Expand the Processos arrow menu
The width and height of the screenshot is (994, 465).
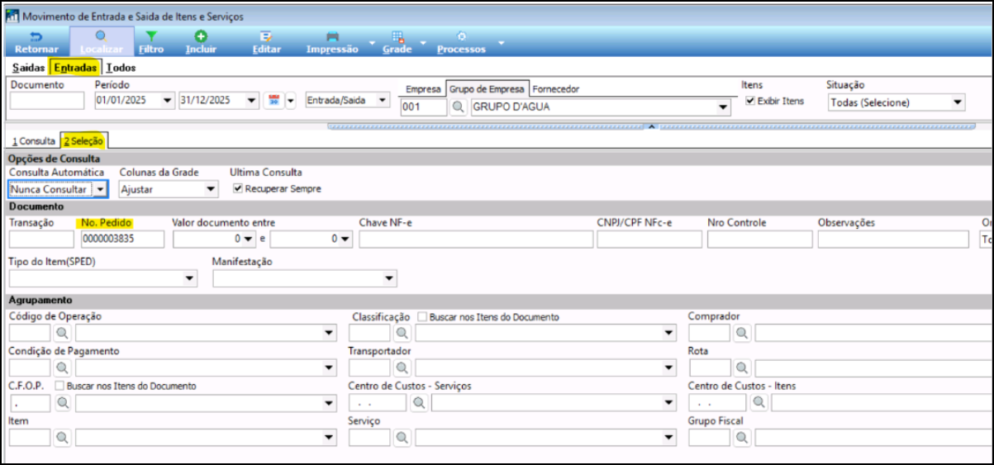(501, 42)
